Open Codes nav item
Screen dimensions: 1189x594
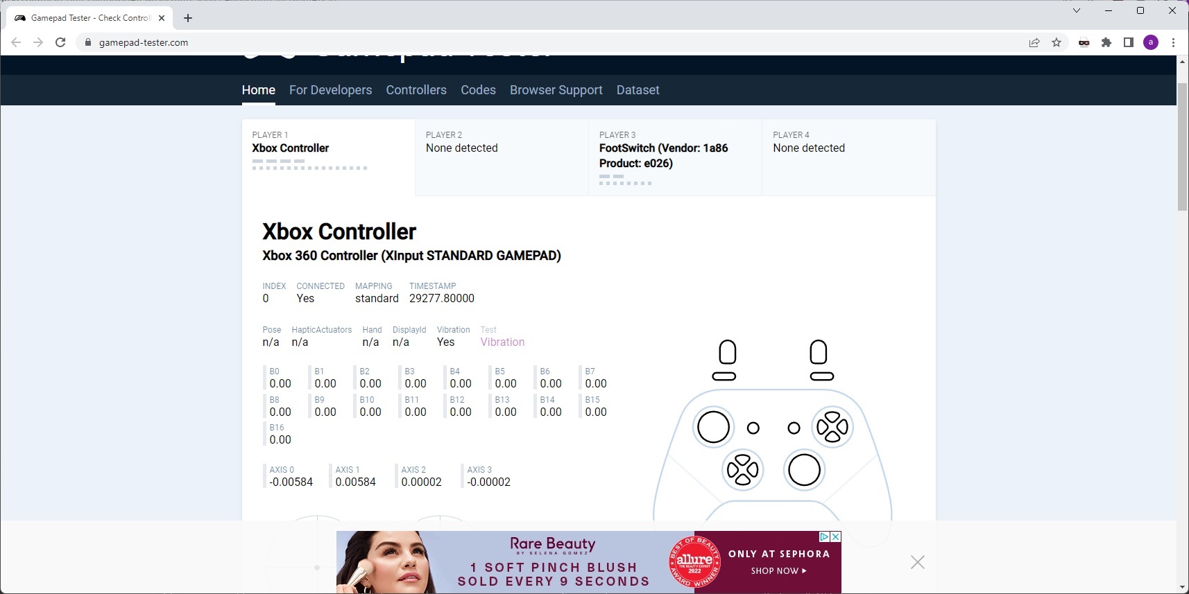[478, 90]
